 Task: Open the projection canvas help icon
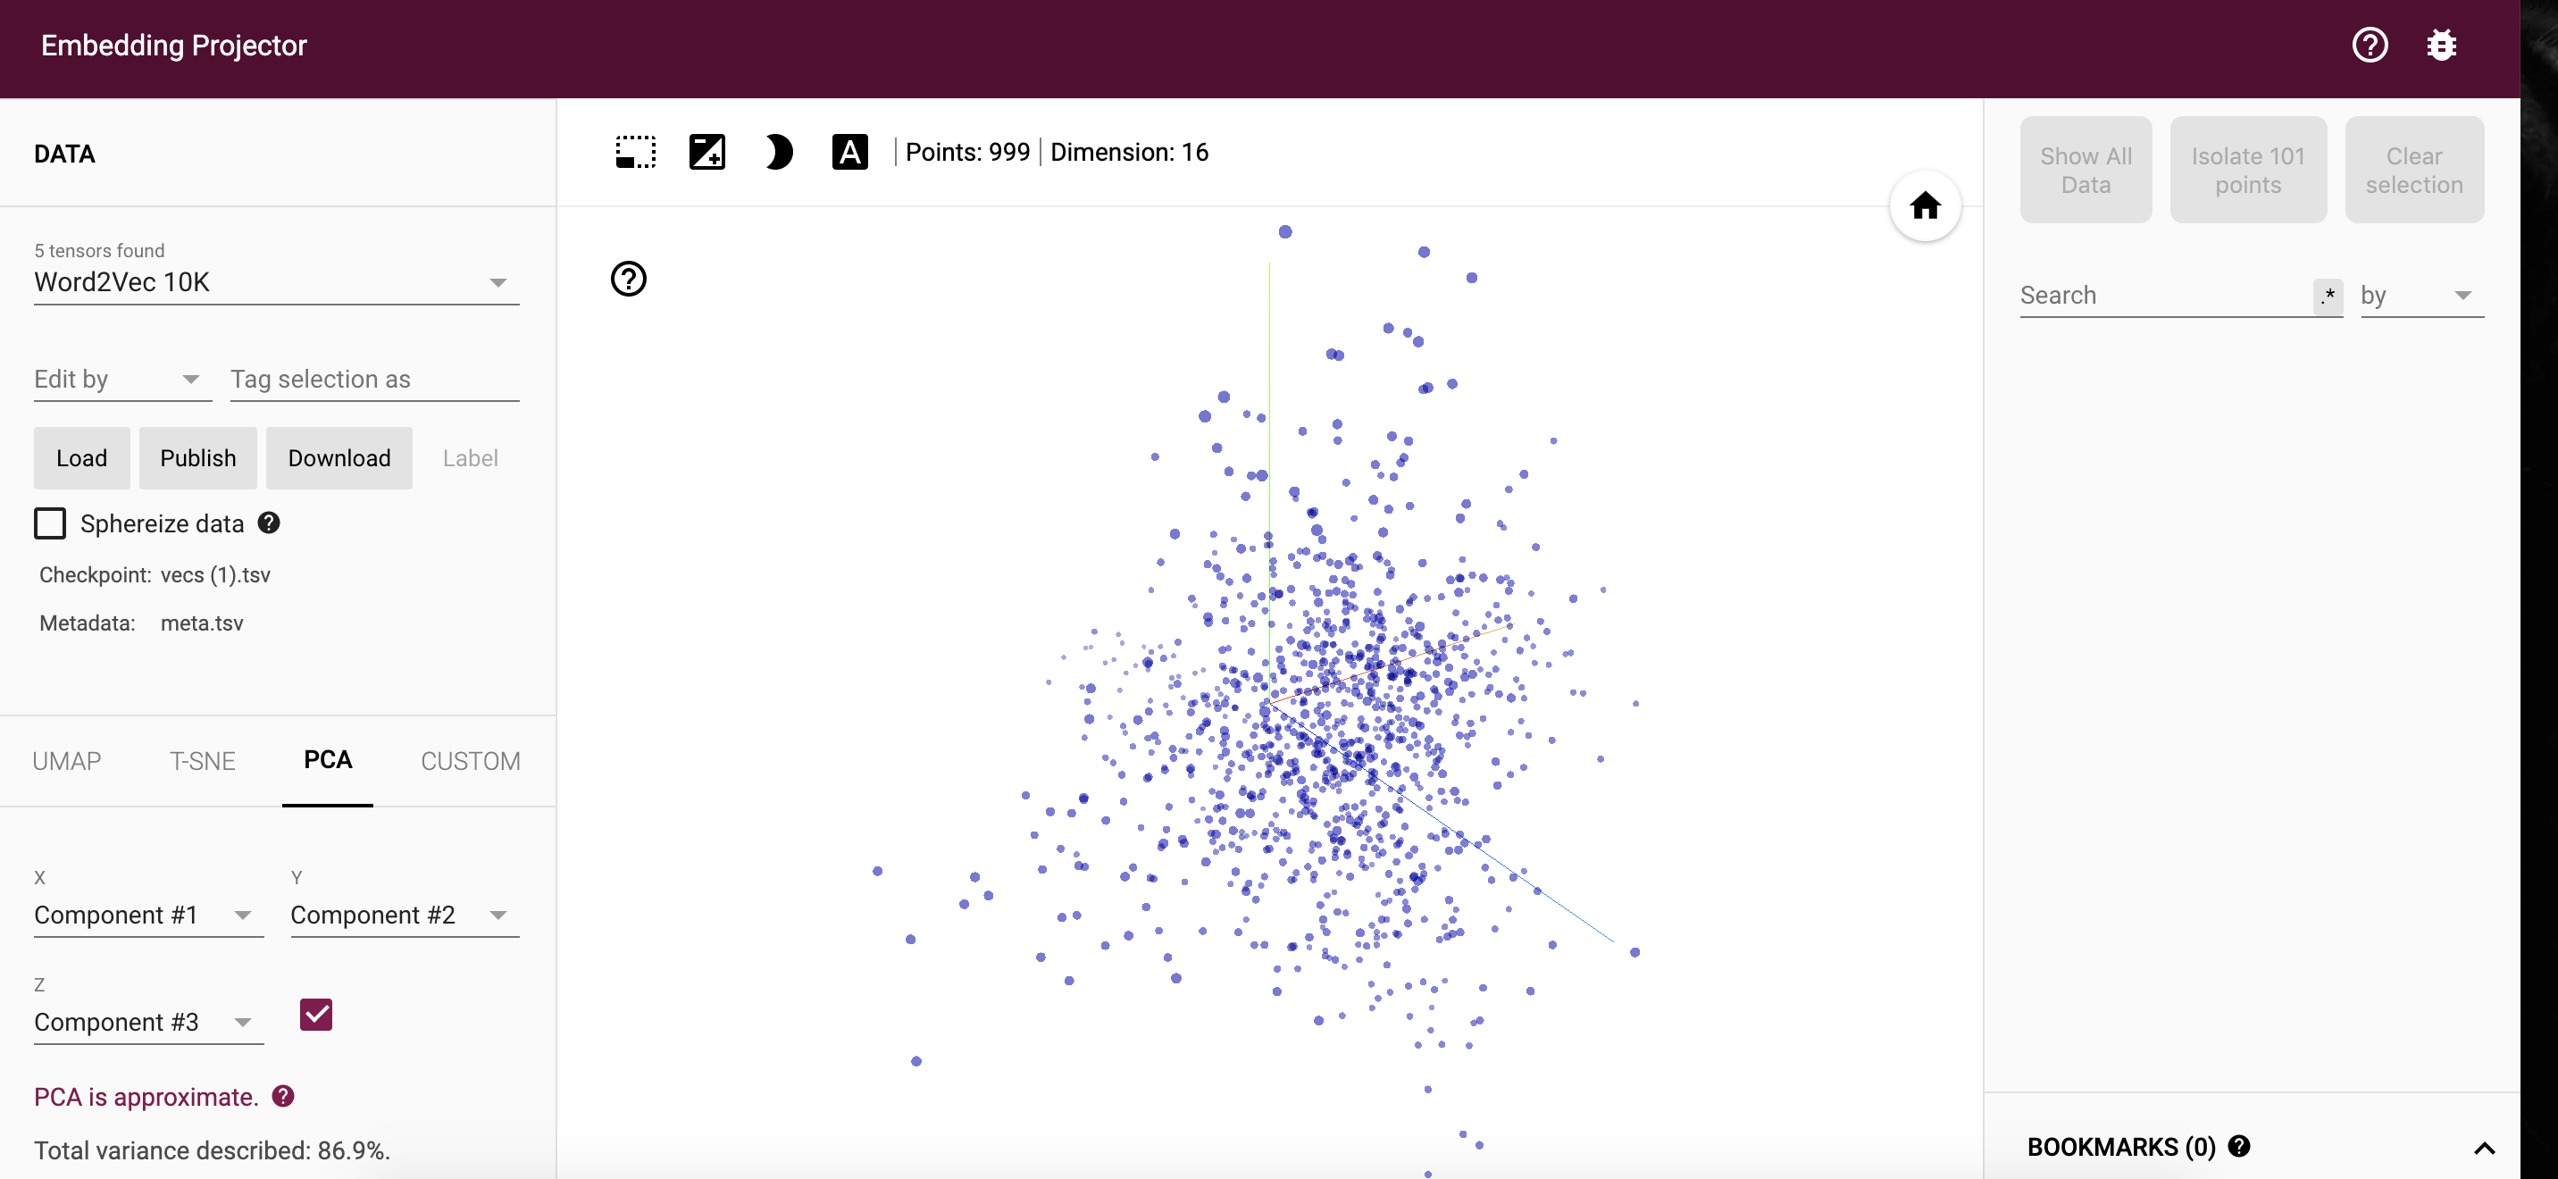click(628, 279)
